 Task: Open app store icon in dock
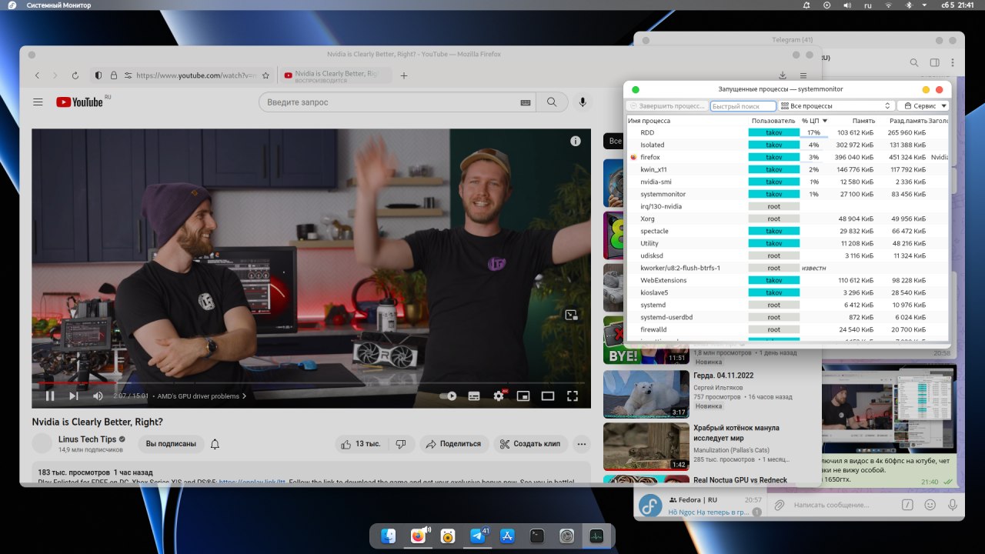[x=507, y=536]
